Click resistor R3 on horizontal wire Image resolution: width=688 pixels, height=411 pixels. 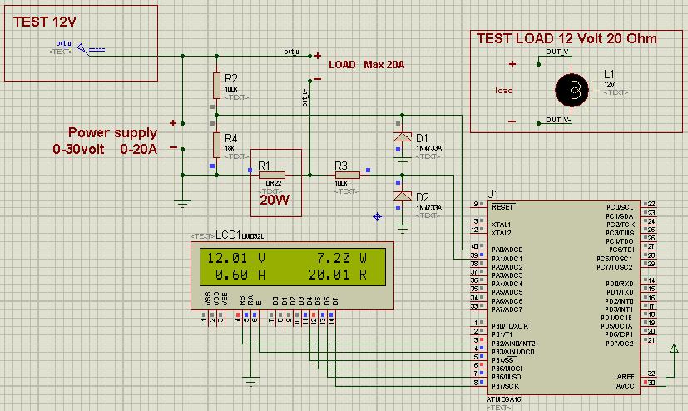(347, 175)
